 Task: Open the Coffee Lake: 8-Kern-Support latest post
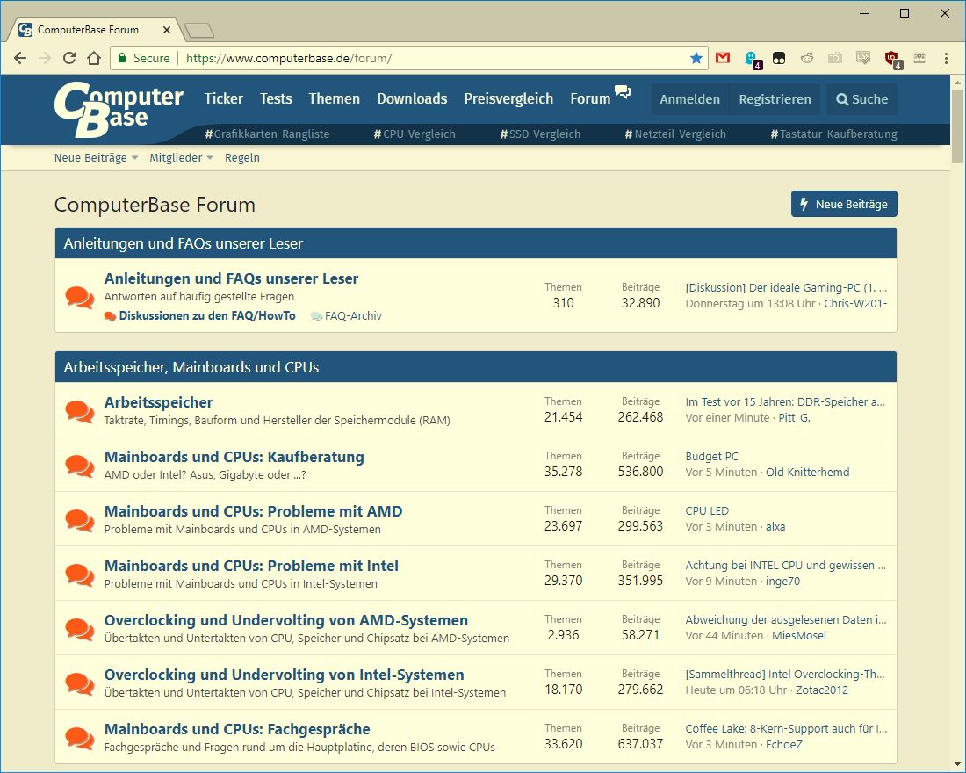(785, 728)
